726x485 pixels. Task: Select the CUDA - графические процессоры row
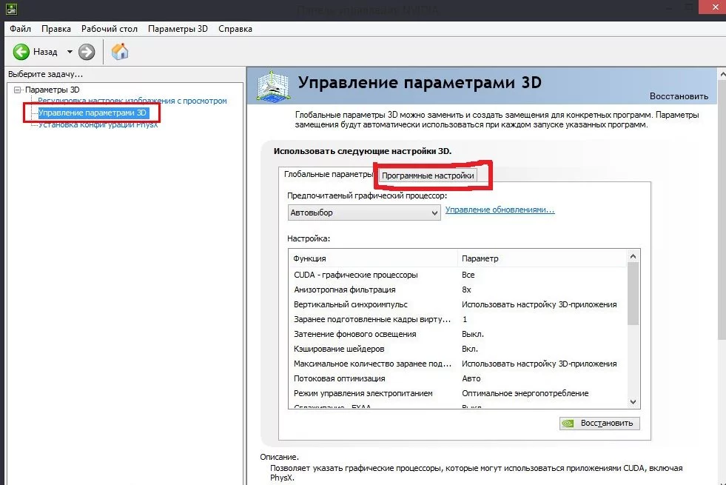point(458,275)
